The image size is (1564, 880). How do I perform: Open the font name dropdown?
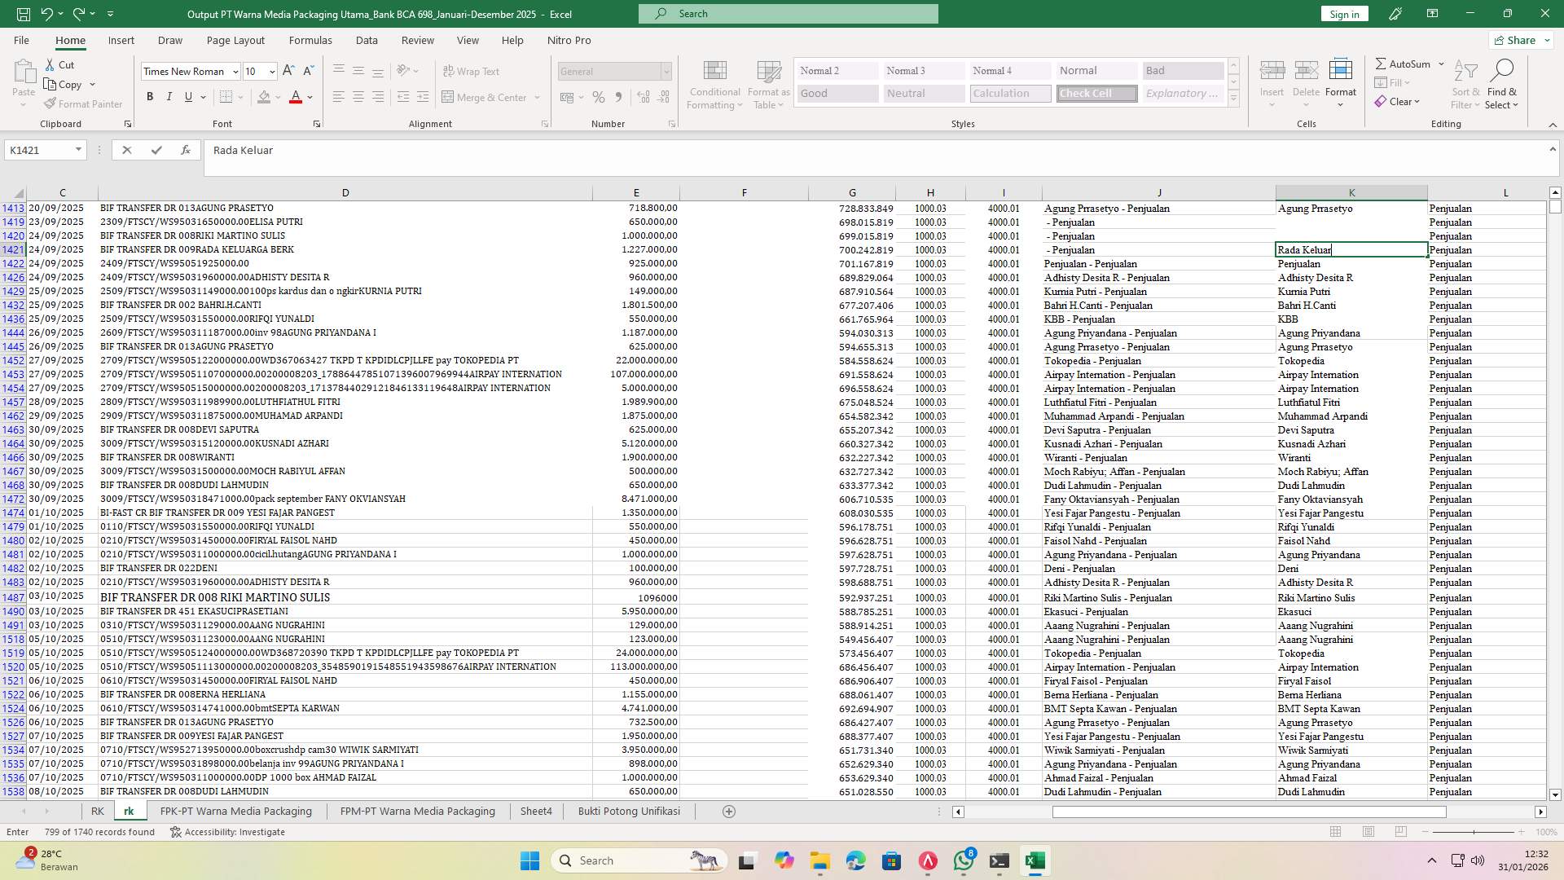pyautogui.click(x=235, y=71)
